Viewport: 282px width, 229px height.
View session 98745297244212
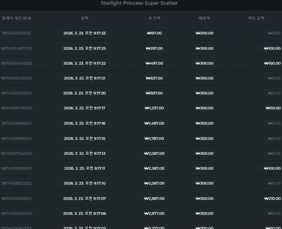16,153
